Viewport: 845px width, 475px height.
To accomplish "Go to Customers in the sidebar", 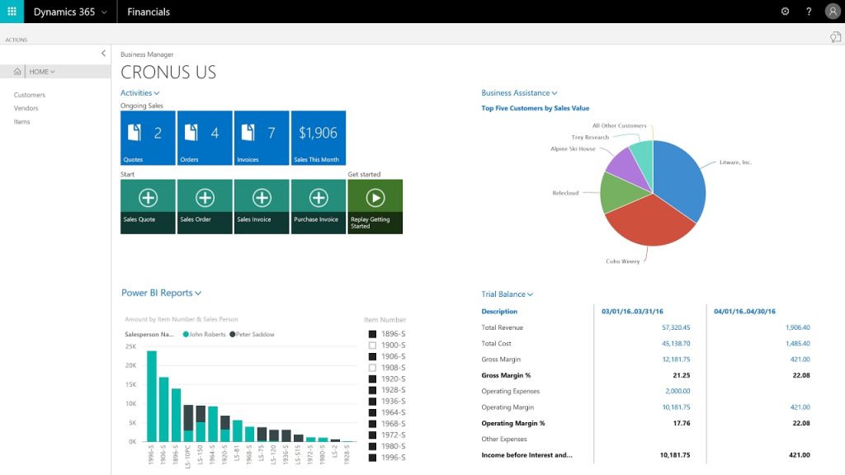I will (x=30, y=95).
